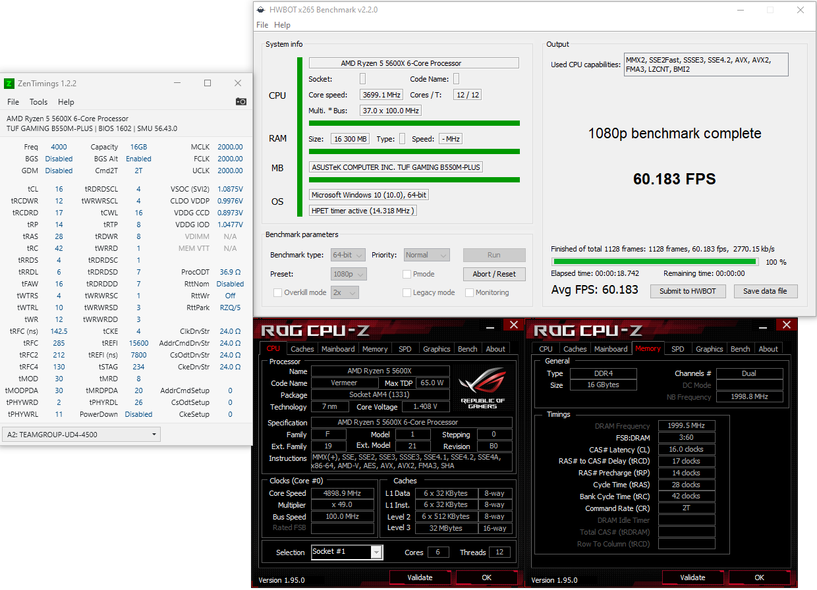
Task: Minimize the HWBOT x265 Benchmark window
Action: (x=741, y=10)
